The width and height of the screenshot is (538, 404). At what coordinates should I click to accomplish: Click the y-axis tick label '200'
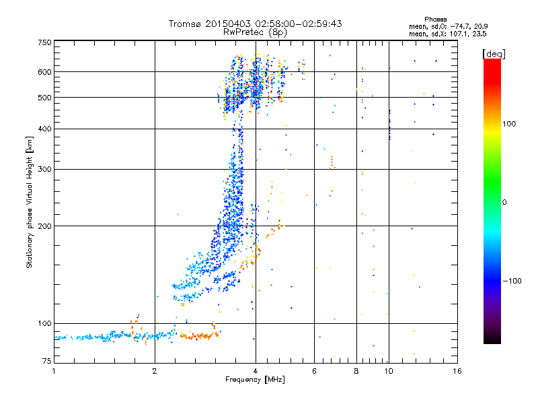point(44,226)
